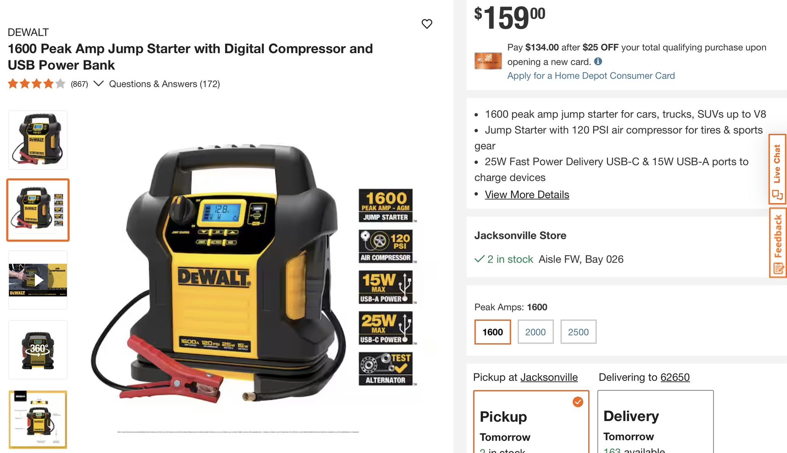Image resolution: width=787 pixels, height=453 pixels.
Task: Open View More Details link
Action: pyautogui.click(x=527, y=195)
